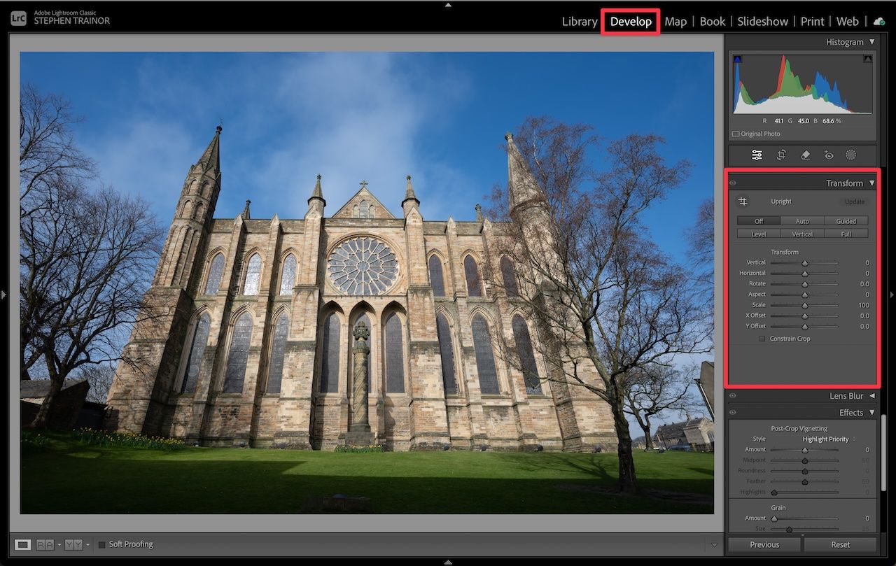Open the Y|Y view options dropdown arrow
Image resolution: width=896 pixels, height=566 pixels.
point(87,544)
